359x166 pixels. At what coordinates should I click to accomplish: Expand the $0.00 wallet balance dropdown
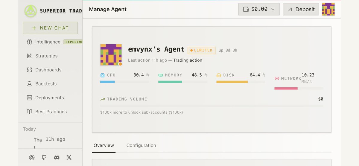click(259, 9)
